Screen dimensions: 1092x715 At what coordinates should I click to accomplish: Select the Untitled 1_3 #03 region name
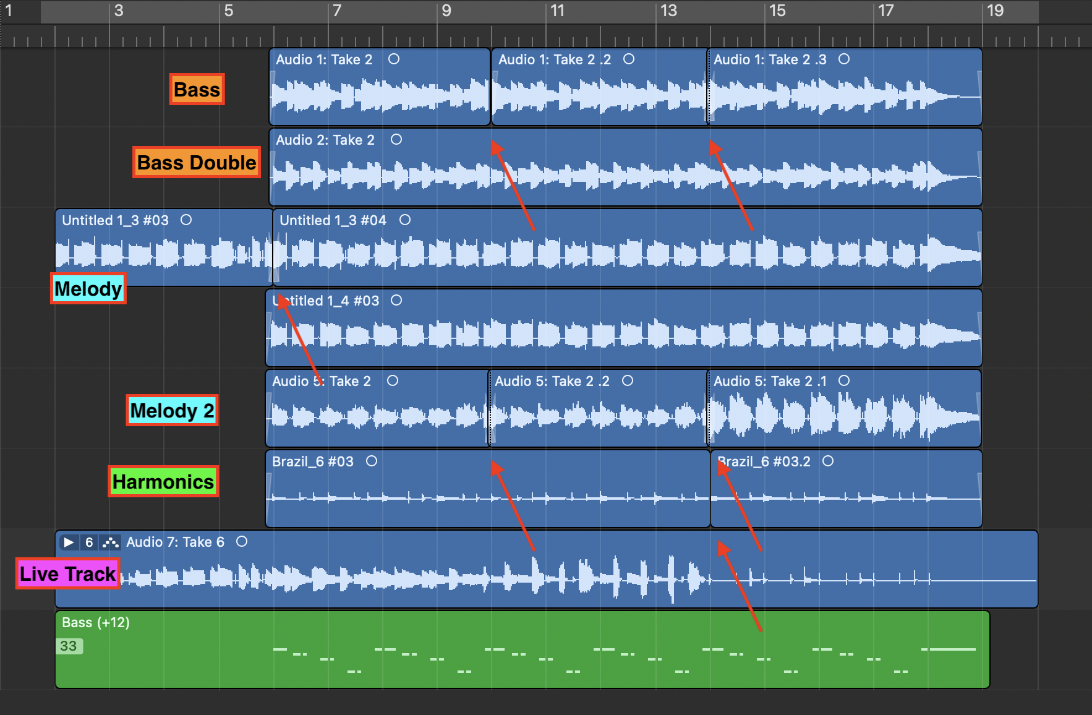[115, 220]
